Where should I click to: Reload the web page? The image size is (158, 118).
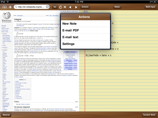click(x=61, y=7)
